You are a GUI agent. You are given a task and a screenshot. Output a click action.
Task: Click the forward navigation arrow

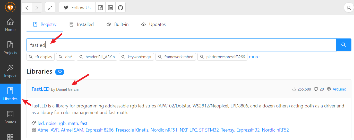tap(37, 8)
